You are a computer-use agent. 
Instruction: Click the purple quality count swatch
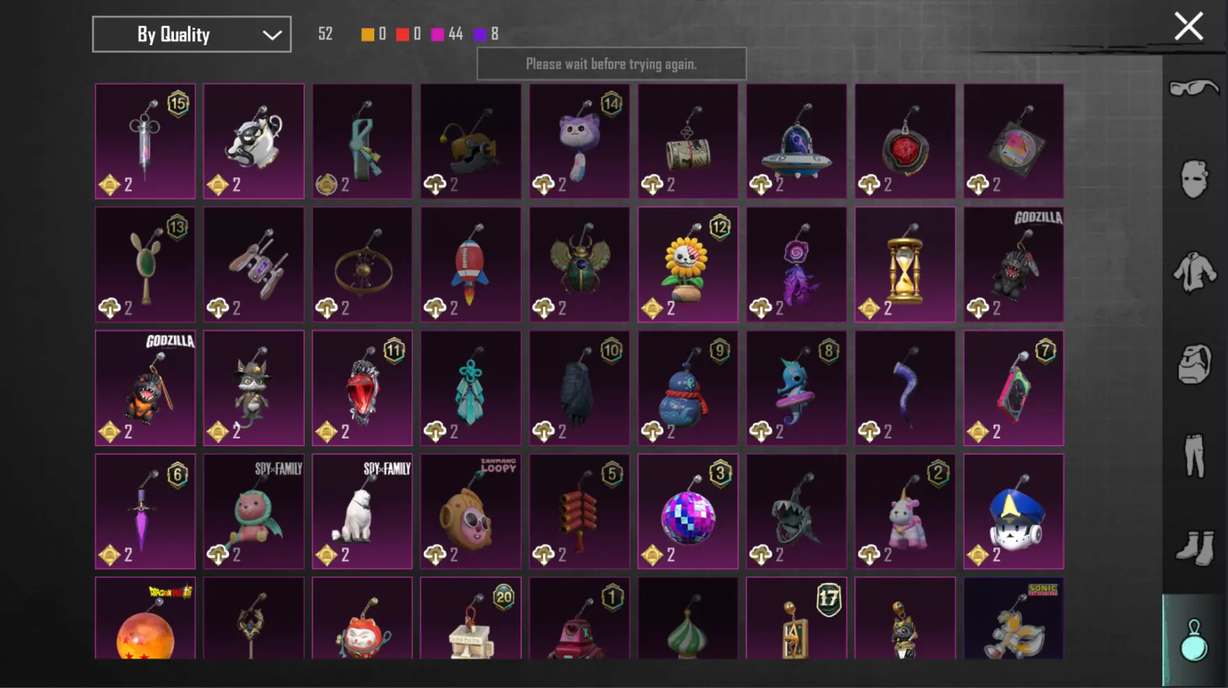pos(480,34)
